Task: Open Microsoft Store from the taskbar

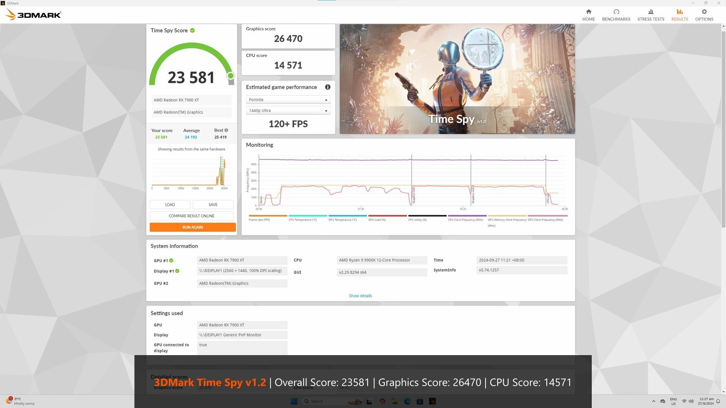Action: tap(420, 401)
